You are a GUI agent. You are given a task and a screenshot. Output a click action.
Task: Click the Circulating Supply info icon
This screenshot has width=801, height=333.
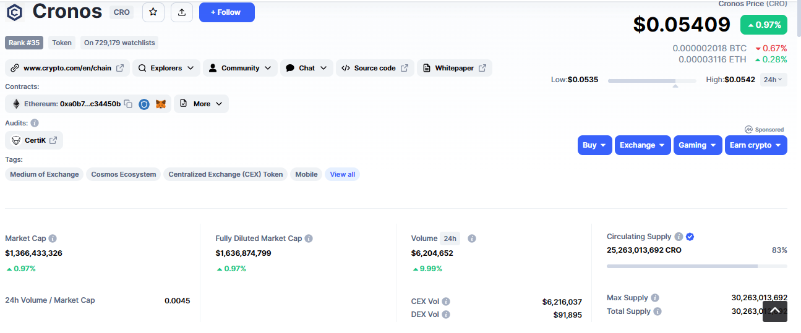[679, 237]
